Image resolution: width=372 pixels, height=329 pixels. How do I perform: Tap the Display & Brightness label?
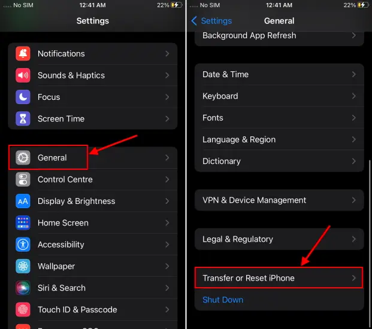77,201
